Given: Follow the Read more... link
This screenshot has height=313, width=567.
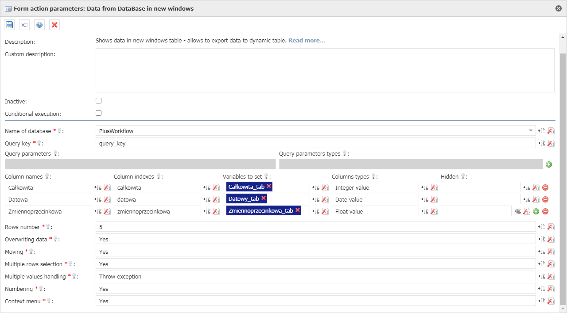Looking at the screenshot, I should tap(307, 41).
